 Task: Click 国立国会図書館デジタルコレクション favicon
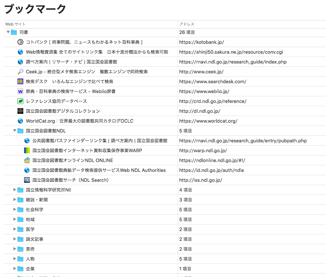(20, 111)
